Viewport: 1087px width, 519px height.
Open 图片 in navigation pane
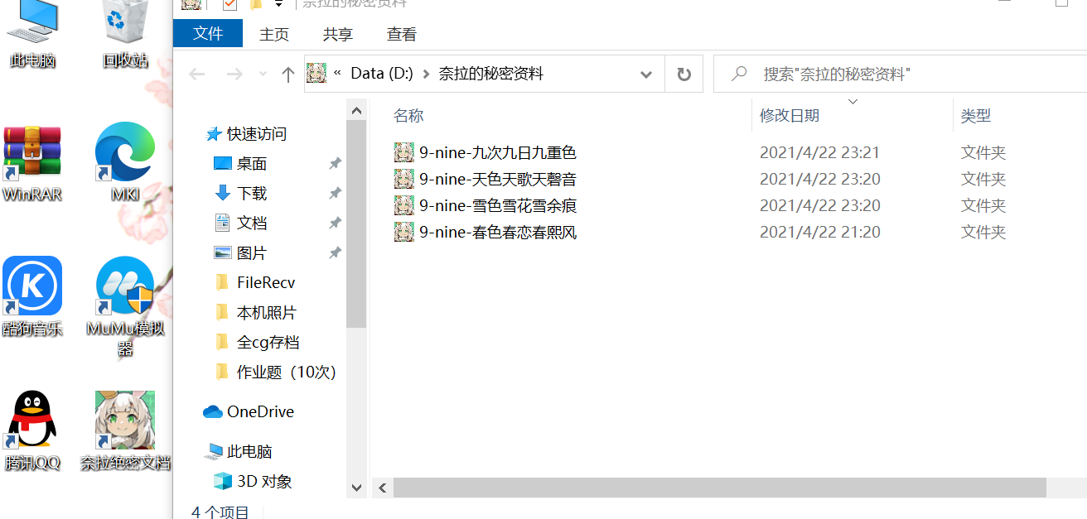(x=251, y=253)
